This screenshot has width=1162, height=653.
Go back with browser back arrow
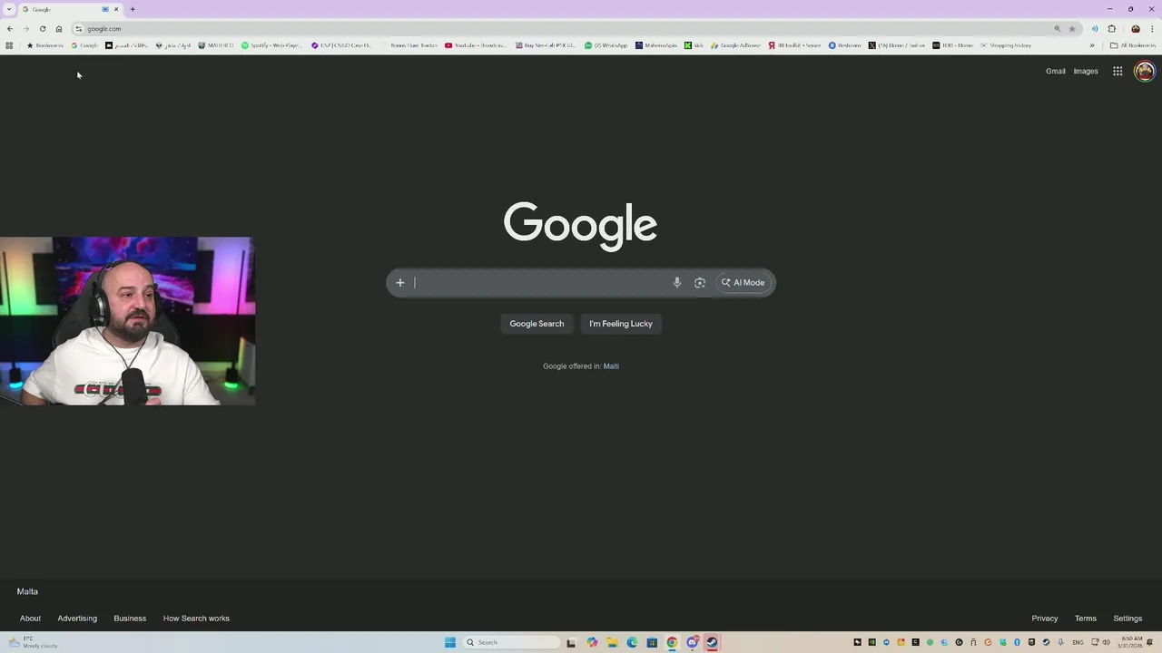point(10,28)
